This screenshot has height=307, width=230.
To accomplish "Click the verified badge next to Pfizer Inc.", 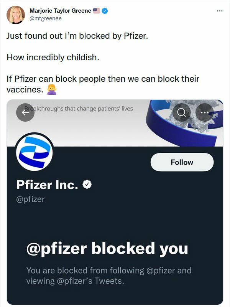I will [x=87, y=185].
